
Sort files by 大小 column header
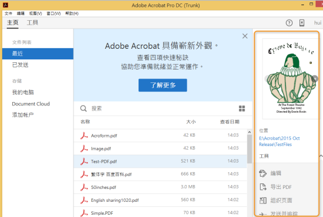pyautogui.click(x=191, y=122)
